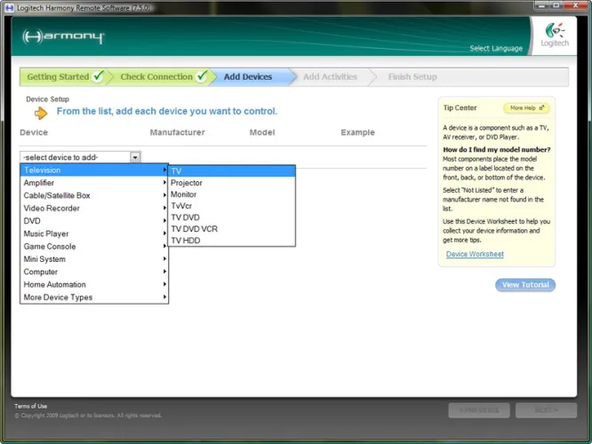The width and height of the screenshot is (592, 444).
Task: Expand the Amplifier device category
Action: tap(93, 183)
